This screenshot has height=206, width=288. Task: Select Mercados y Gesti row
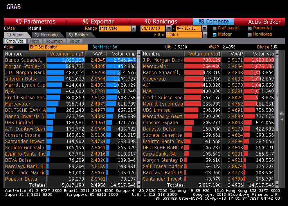[209, 116]
